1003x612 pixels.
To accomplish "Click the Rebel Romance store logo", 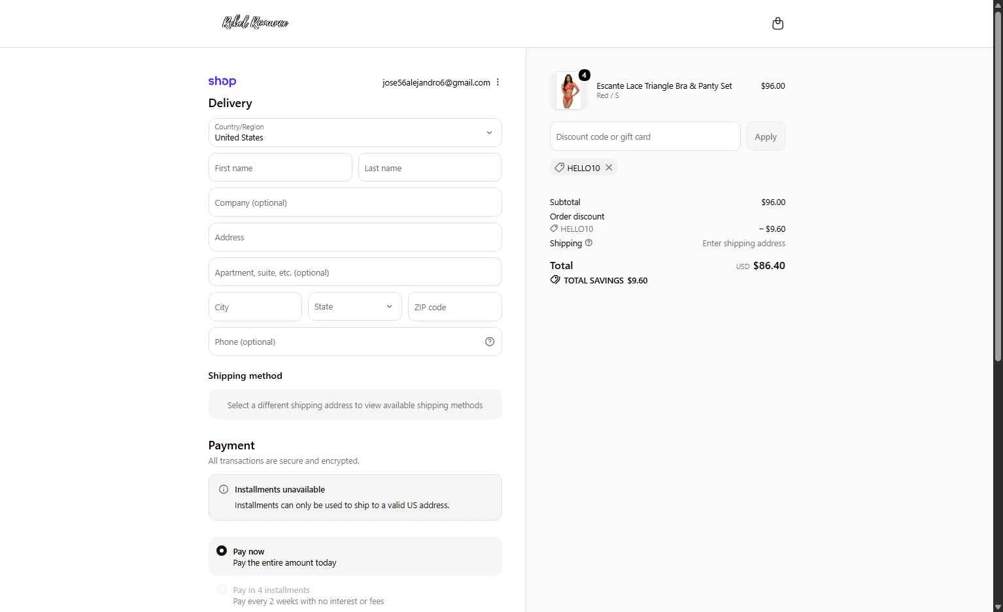I will 255,23.
